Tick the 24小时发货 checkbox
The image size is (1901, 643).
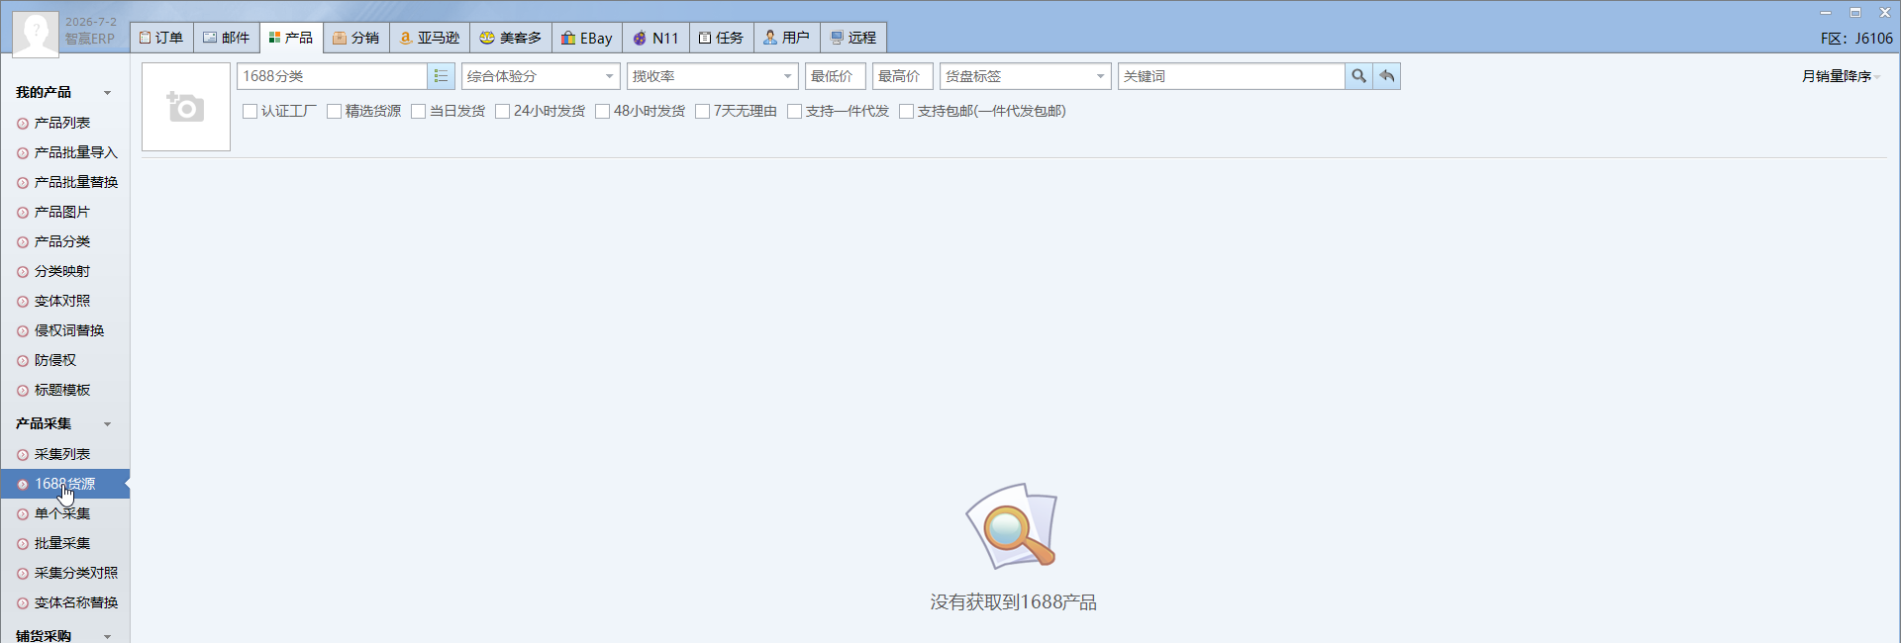(503, 111)
